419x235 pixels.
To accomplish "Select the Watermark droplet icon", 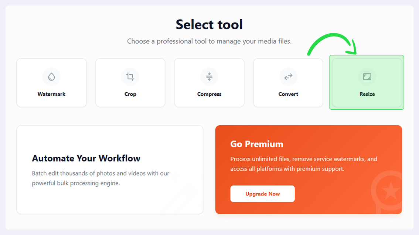I will 51,77.
